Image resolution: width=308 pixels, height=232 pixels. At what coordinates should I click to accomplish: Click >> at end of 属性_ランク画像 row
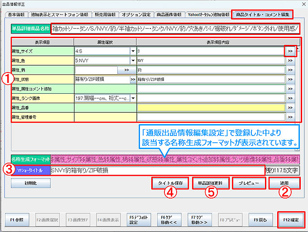pyautogui.click(x=290, y=98)
